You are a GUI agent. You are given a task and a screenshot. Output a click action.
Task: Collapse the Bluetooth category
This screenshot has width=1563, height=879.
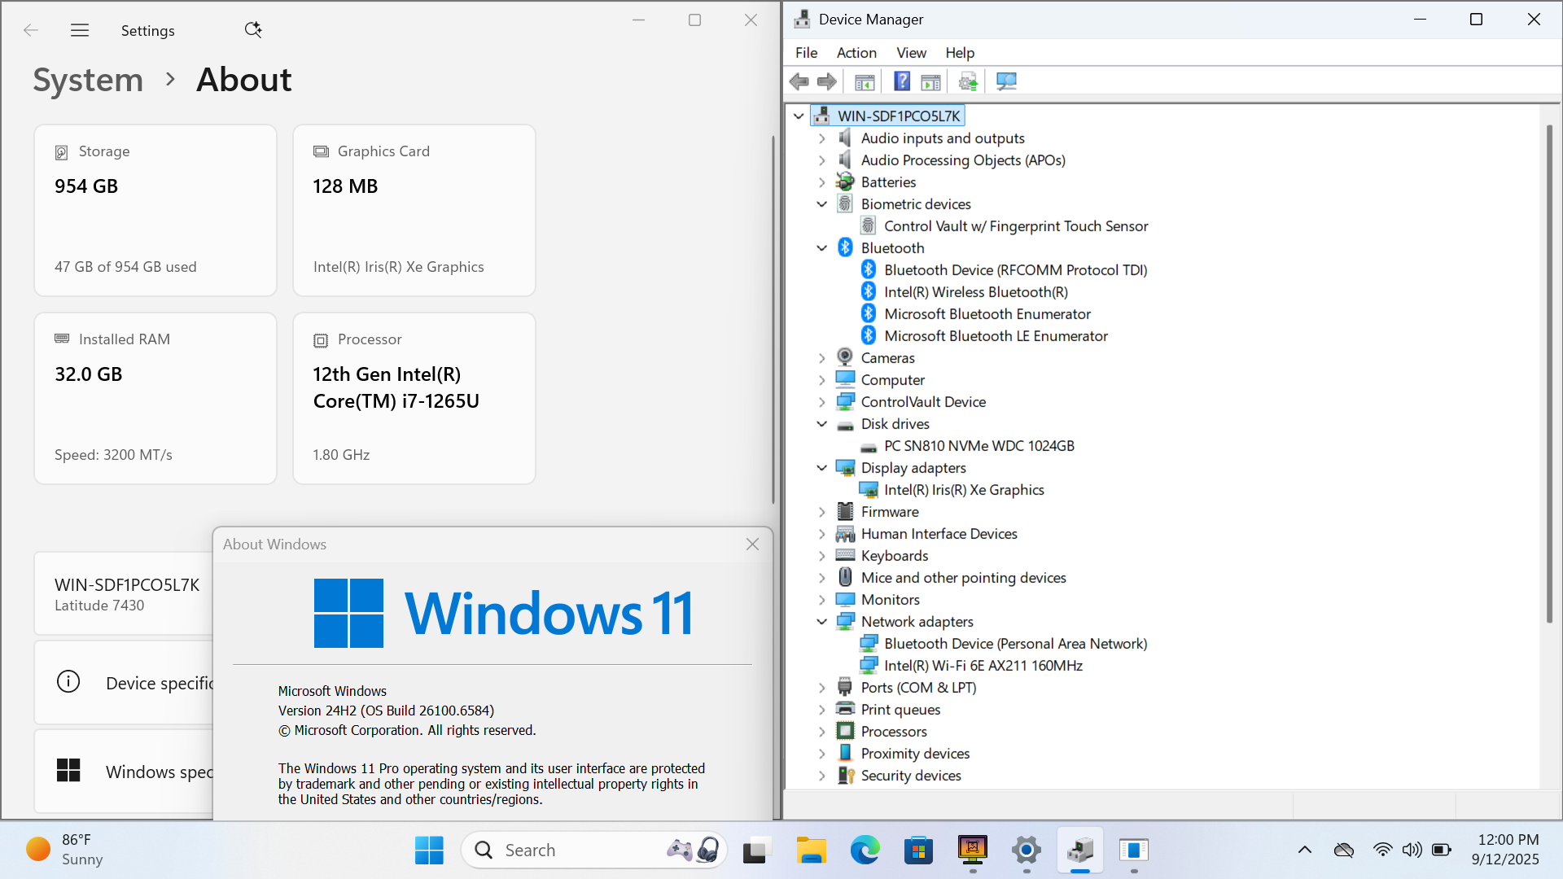pyautogui.click(x=821, y=248)
